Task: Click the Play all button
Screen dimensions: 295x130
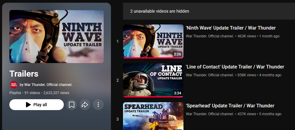Action: 37,105
